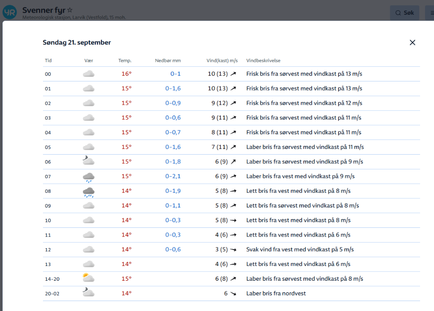
Task: Open the Søk search button
Action: pos(404,13)
